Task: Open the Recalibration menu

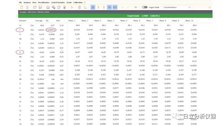Action: [44, 2]
